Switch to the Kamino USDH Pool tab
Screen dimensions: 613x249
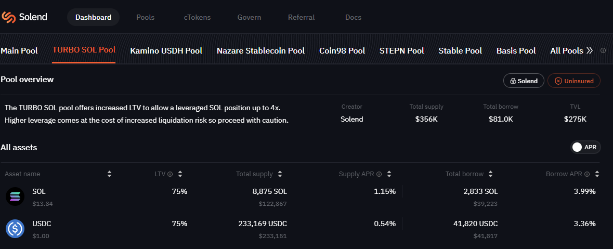coord(166,51)
